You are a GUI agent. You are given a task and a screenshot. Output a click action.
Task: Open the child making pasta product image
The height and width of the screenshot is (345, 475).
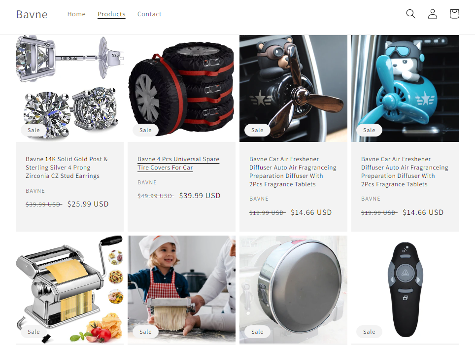pos(181,290)
